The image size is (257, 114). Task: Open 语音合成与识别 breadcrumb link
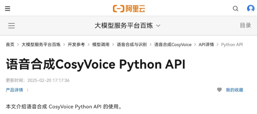coord(132,45)
